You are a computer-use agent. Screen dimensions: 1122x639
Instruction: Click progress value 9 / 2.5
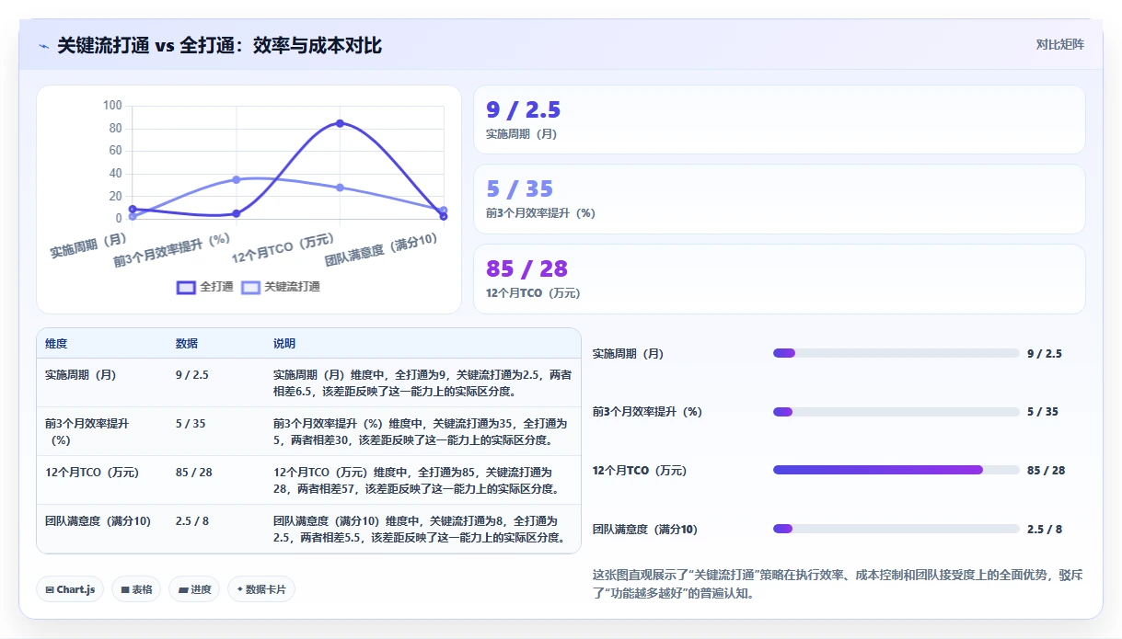1045,354
